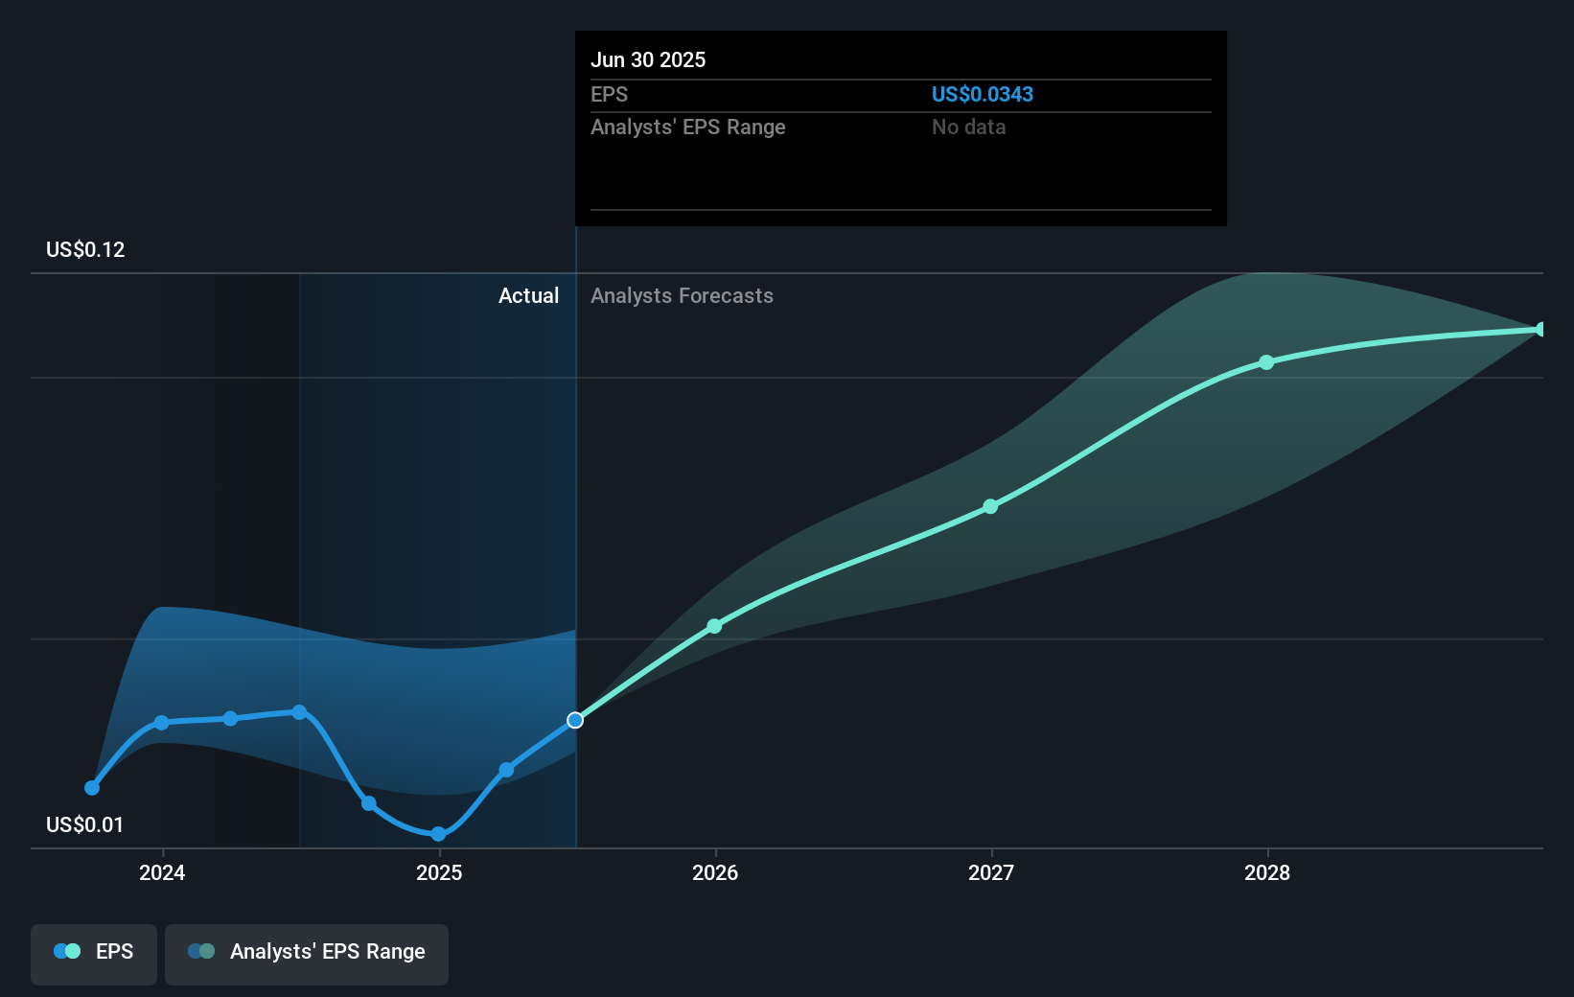Click the 2028 x-axis label
The height and width of the screenshot is (997, 1574).
coord(1267,872)
